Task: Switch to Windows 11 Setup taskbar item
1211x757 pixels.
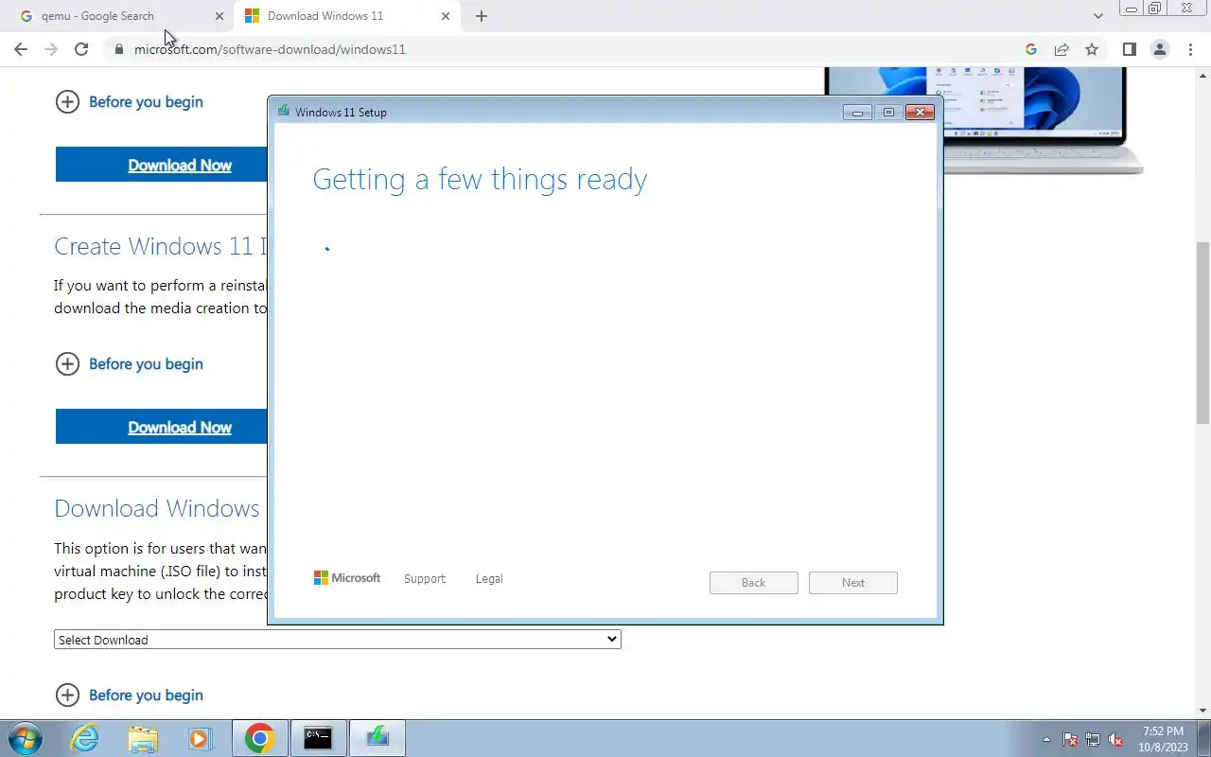Action: point(377,738)
